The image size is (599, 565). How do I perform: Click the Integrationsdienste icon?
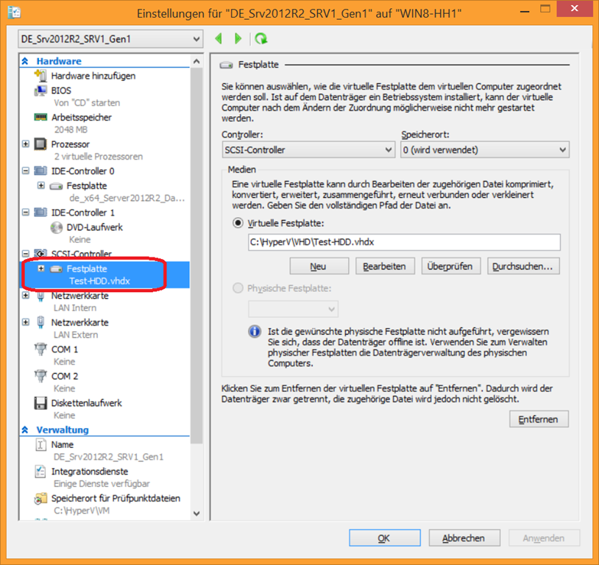[x=40, y=472]
